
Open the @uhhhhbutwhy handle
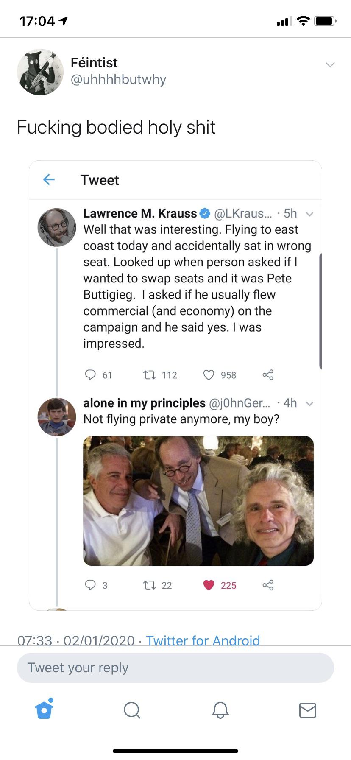coord(118,79)
